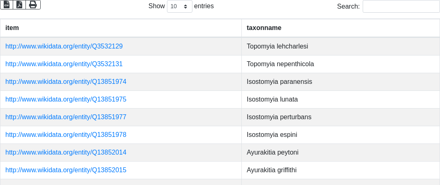440x185 pixels.
Task: Export the table as CSV
Action: pyautogui.click(x=7, y=5)
